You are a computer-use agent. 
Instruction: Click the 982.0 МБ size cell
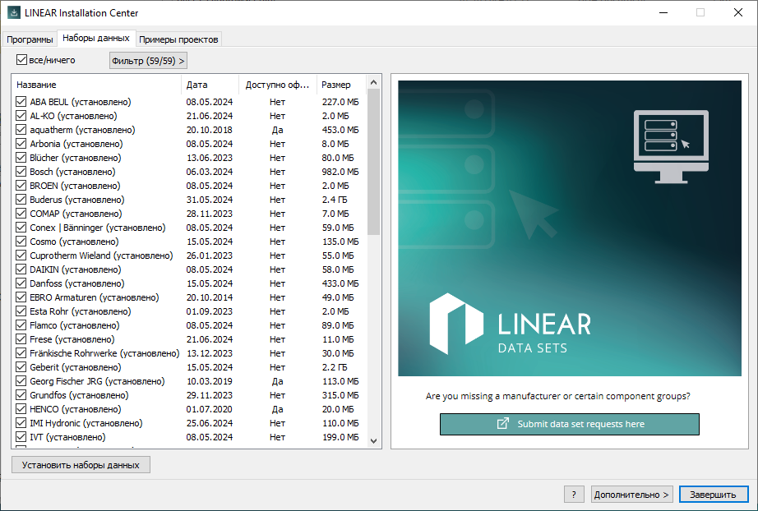coord(340,172)
